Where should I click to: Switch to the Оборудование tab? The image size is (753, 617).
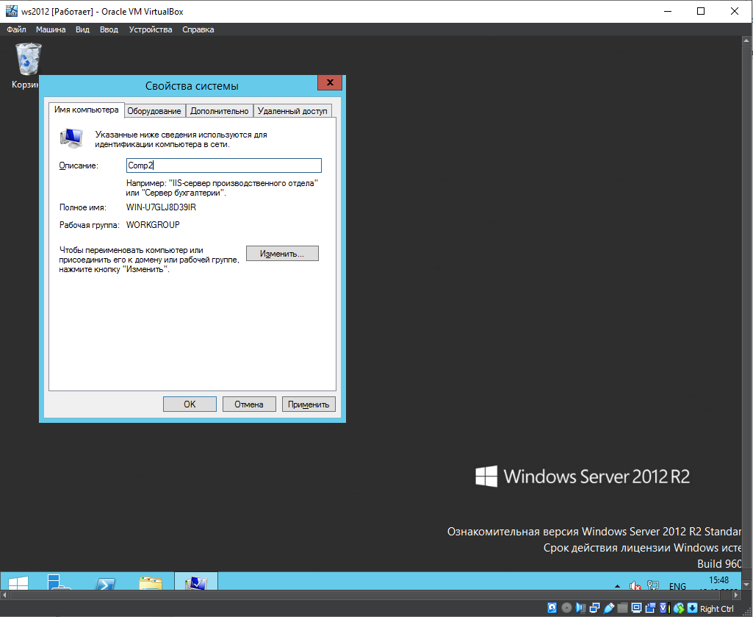pos(154,111)
